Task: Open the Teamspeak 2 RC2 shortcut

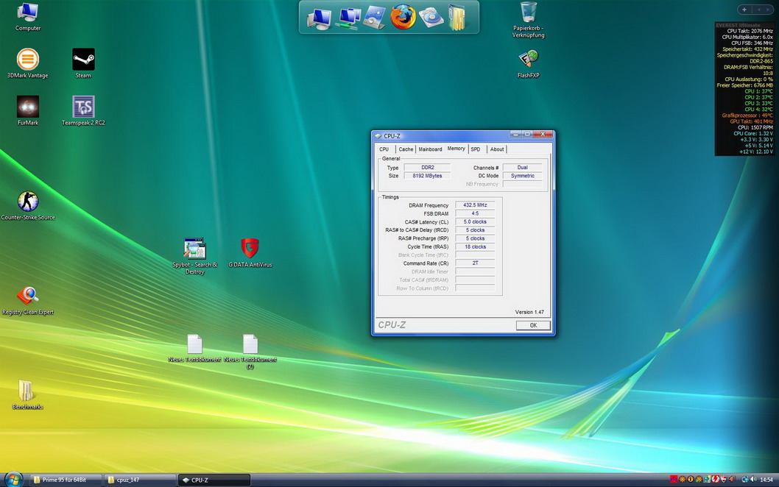Action: [83, 107]
